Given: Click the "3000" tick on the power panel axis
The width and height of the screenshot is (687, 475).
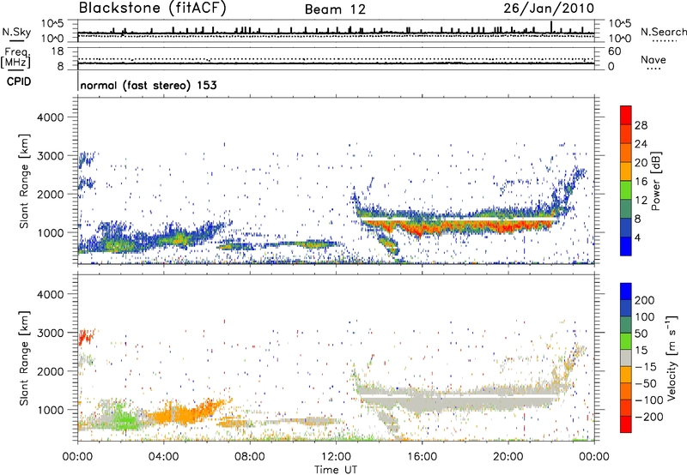Looking at the screenshot, I should click(50, 156).
